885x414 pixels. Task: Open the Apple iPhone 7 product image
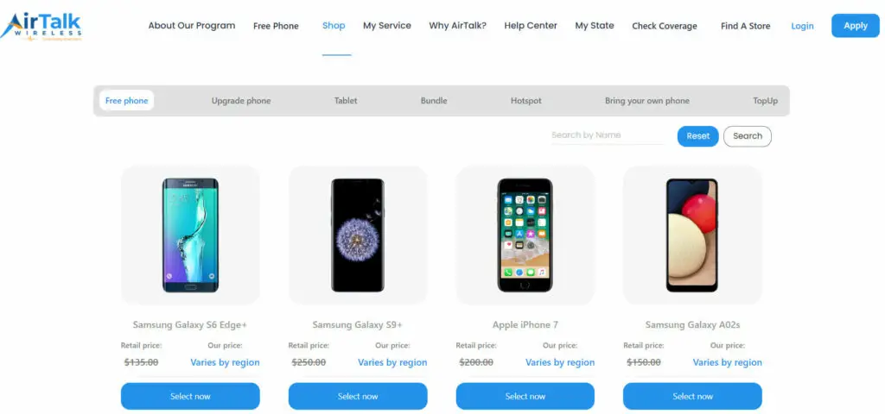(x=525, y=235)
